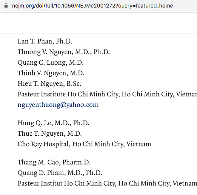Screen dimensions: 197x195
Task: Click the DOI portion of the URL
Action: [x=87, y=6]
